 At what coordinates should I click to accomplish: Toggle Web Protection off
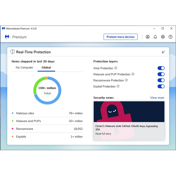161,68
